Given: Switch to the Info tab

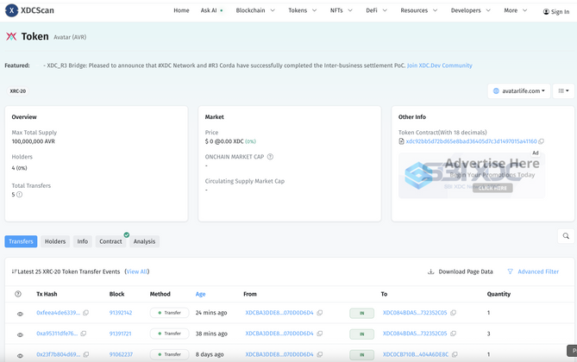Looking at the screenshot, I should click(83, 241).
